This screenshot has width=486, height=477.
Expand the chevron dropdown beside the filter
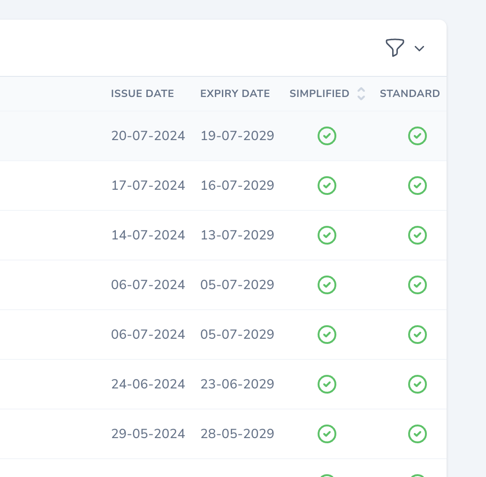(x=419, y=48)
